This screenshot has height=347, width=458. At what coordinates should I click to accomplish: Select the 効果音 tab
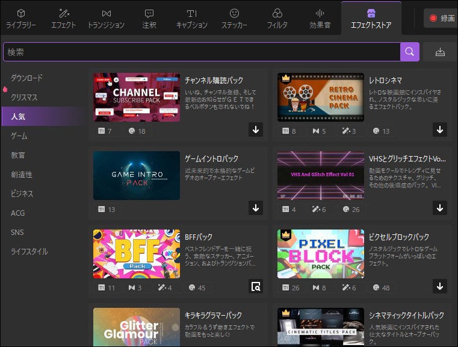pos(320,19)
